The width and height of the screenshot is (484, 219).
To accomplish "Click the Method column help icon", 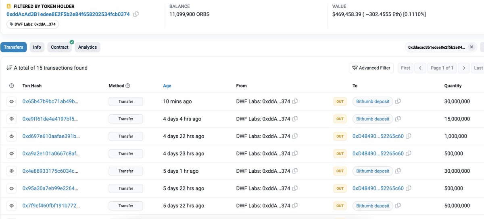I will [x=128, y=86].
